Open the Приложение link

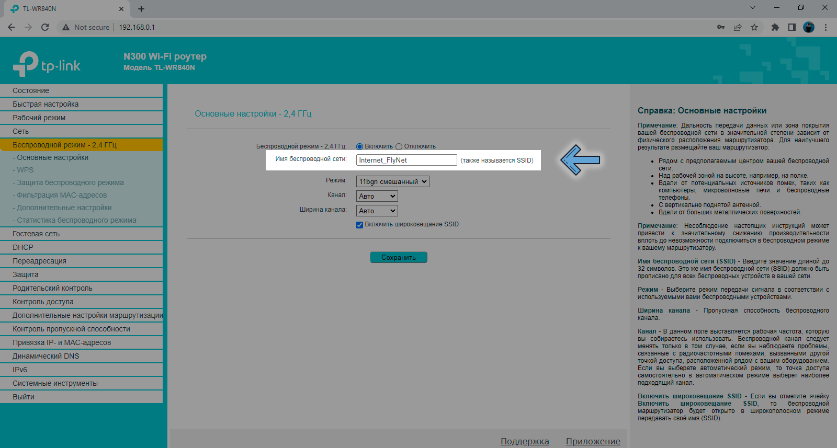(593, 441)
